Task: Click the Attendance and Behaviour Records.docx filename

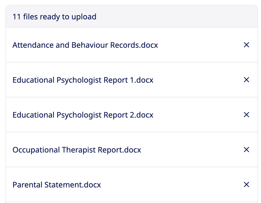Action: 85,45
